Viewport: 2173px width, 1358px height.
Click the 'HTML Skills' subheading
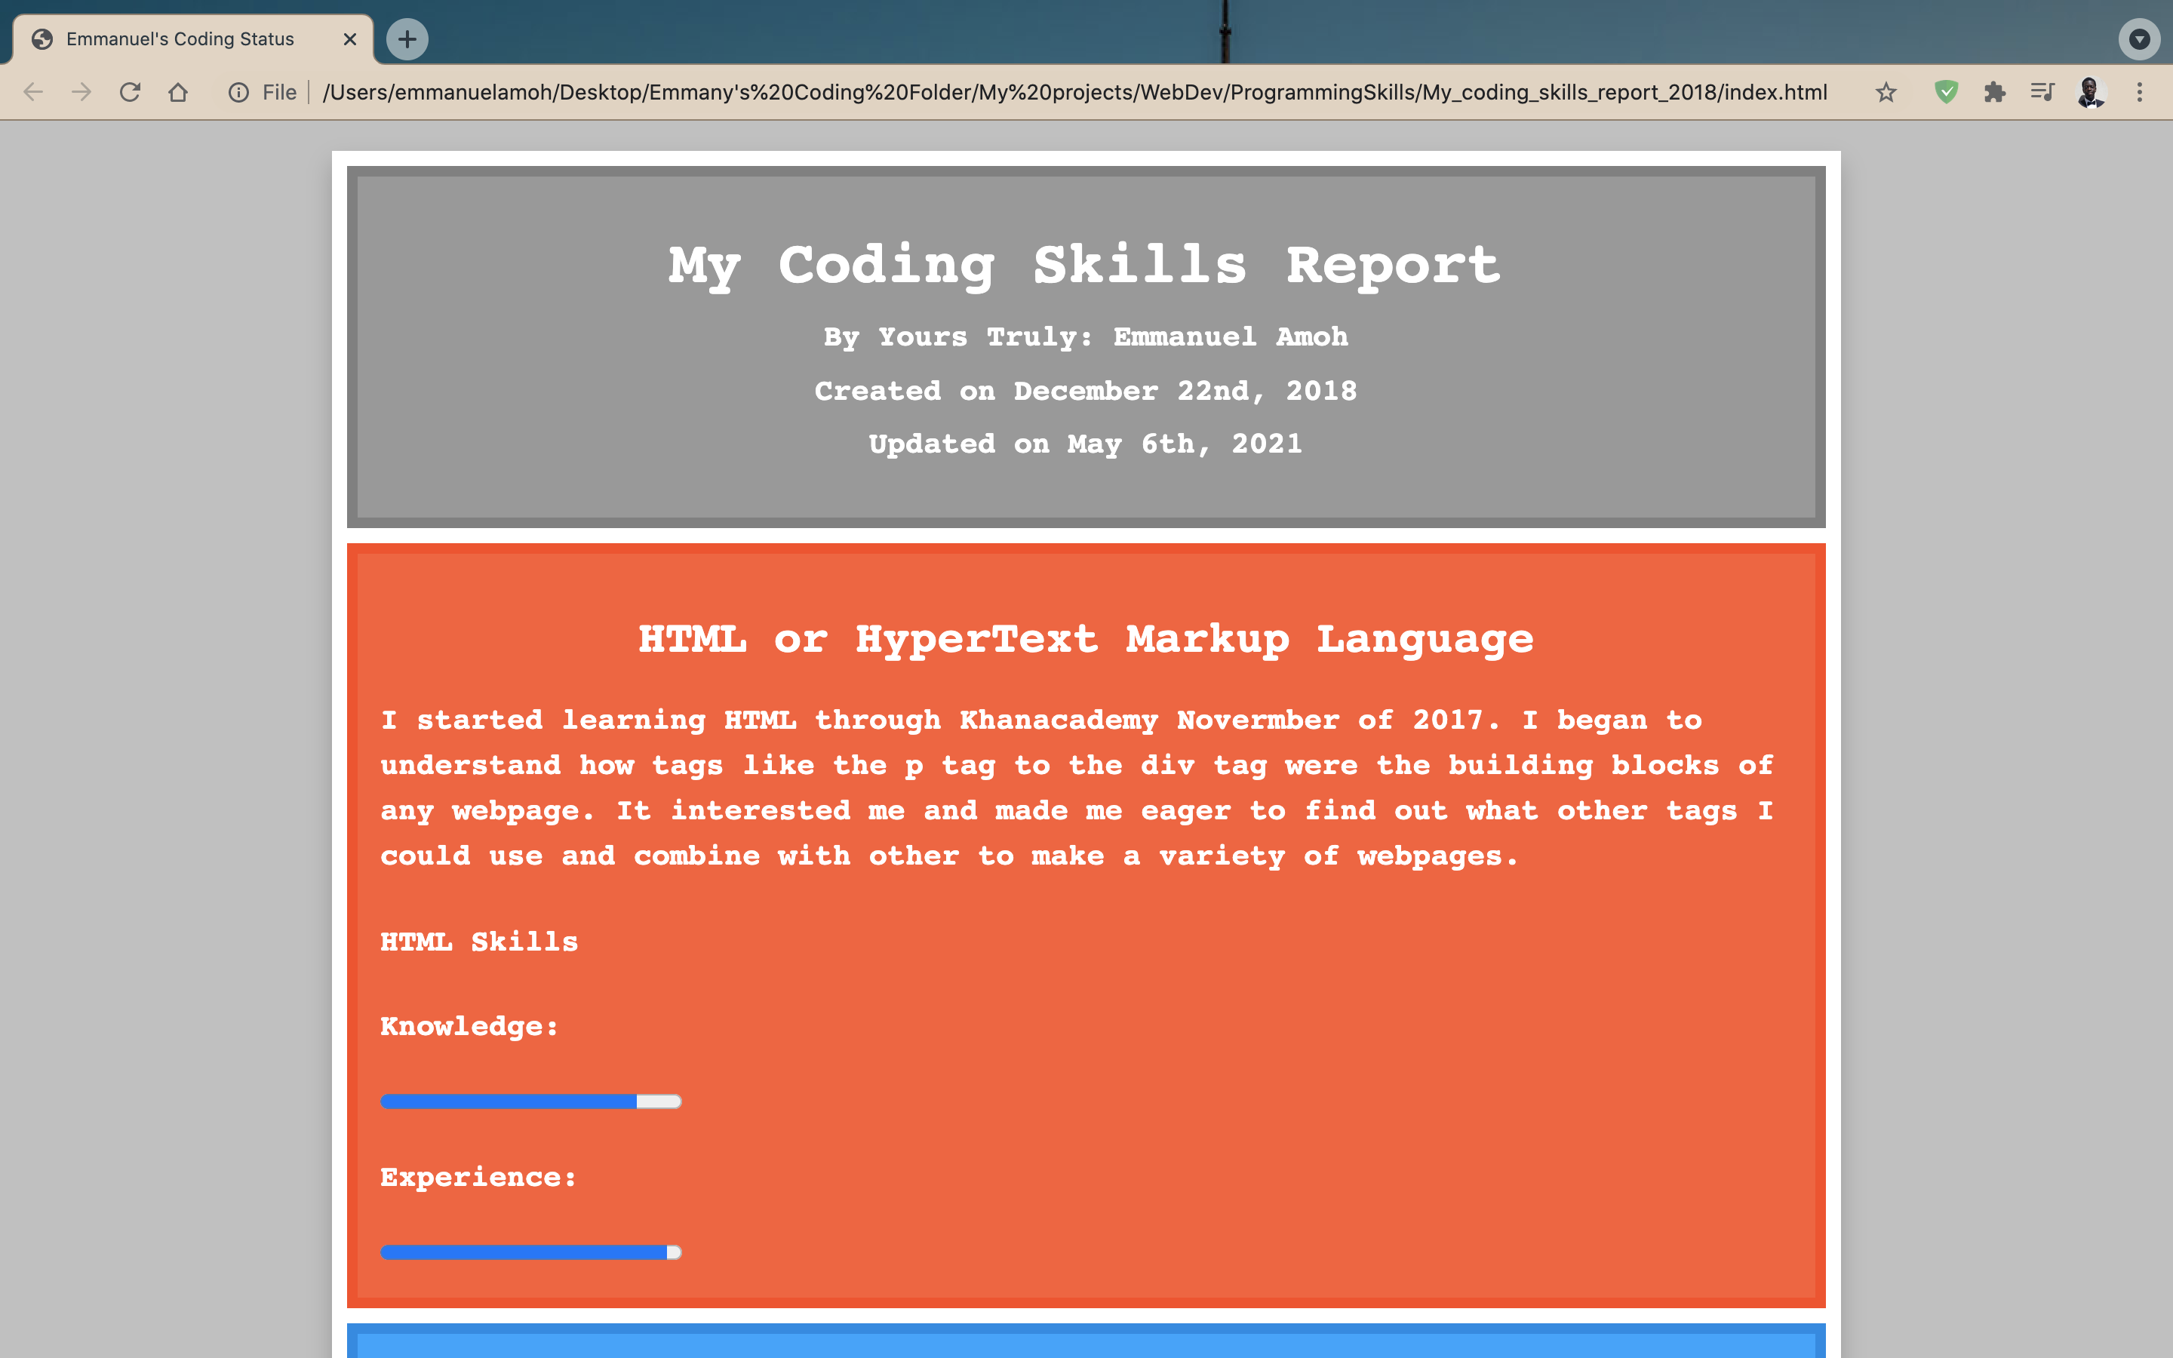[x=478, y=942]
